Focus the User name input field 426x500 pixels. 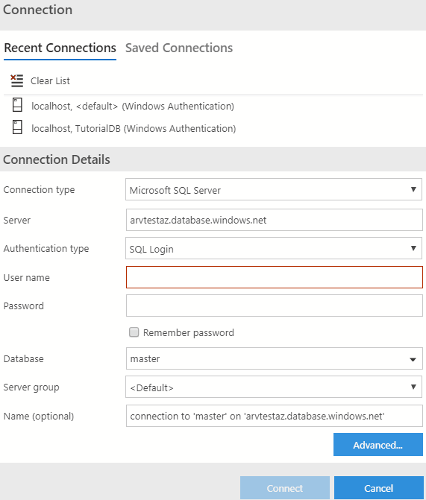point(275,277)
